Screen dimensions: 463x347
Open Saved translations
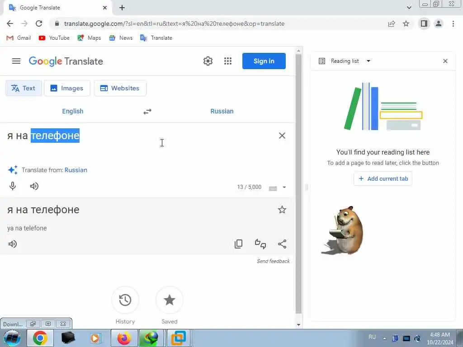pos(170,300)
